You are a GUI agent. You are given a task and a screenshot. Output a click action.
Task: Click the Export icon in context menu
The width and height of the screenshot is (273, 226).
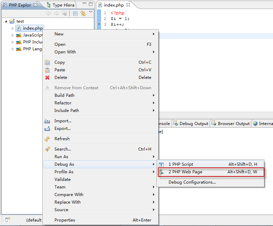tap(48, 129)
